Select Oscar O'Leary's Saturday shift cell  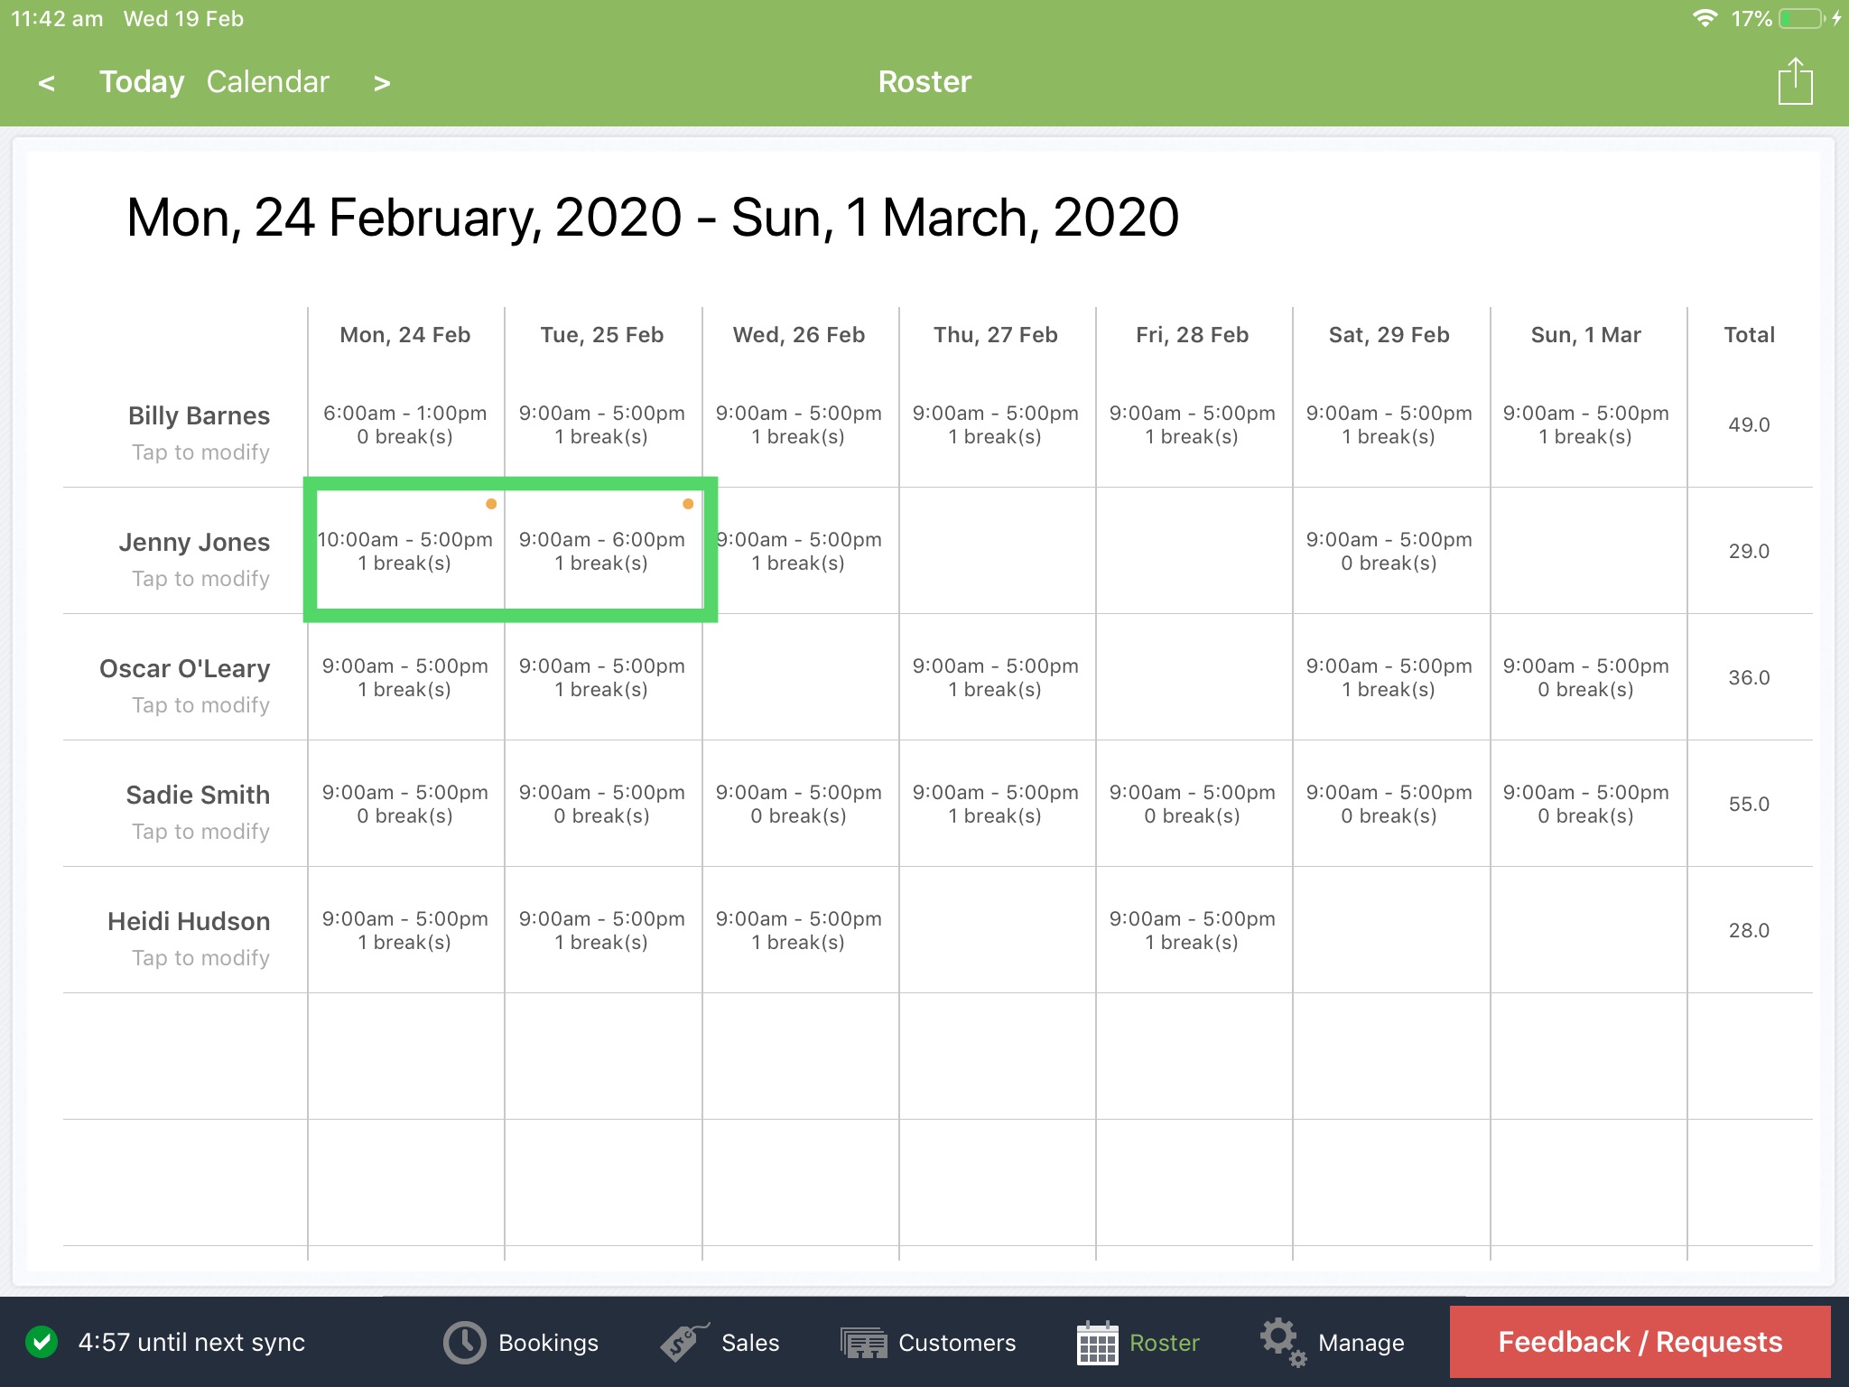coord(1389,677)
